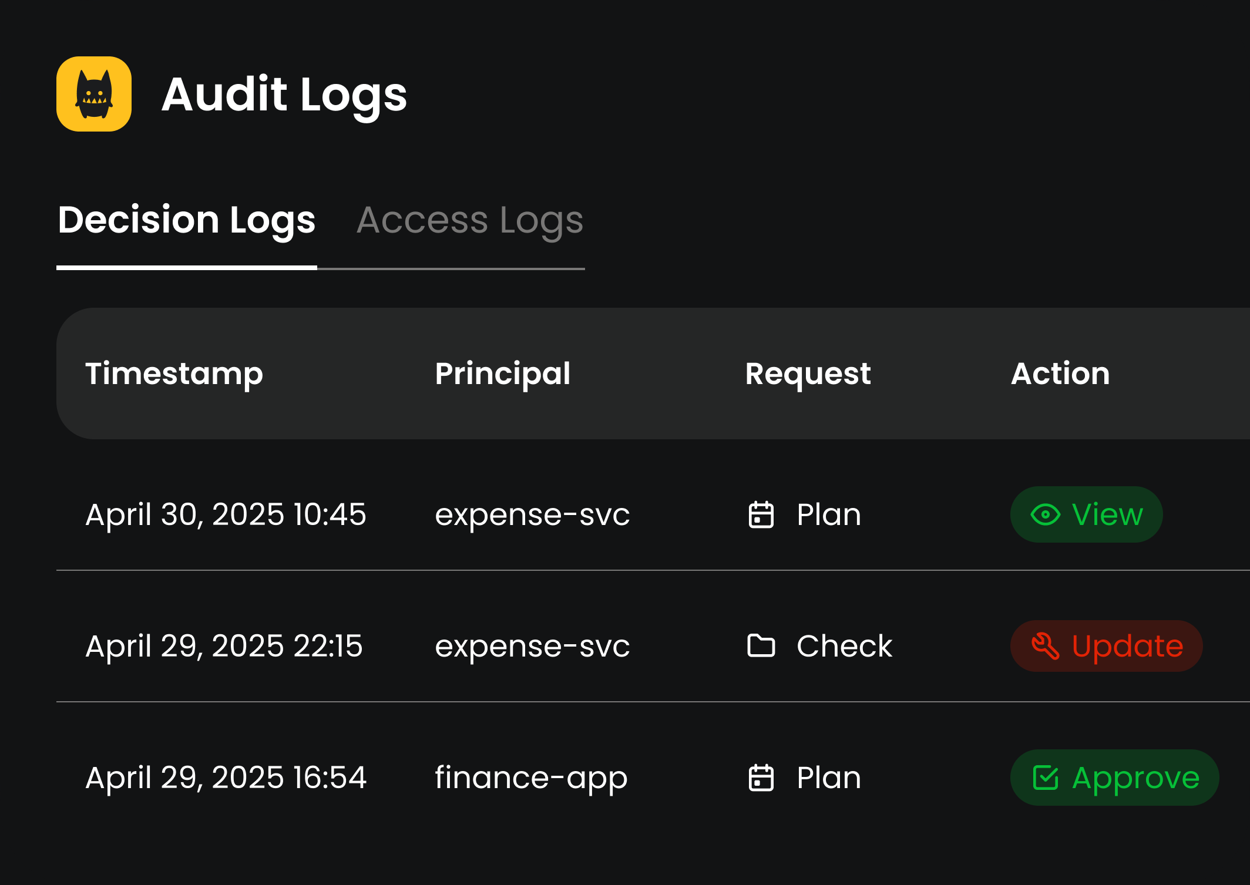This screenshot has height=885, width=1250.
Task: Click the Approve action for finance-app
Action: 1114,776
